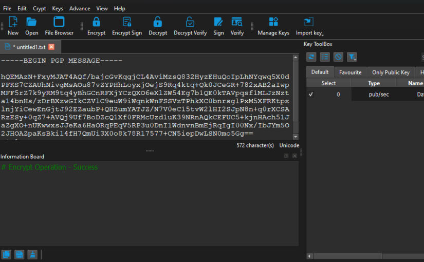This screenshot has height=262, width=424.
Task: Create a new file with New icon
Action: pyautogui.click(x=13, y=26)
